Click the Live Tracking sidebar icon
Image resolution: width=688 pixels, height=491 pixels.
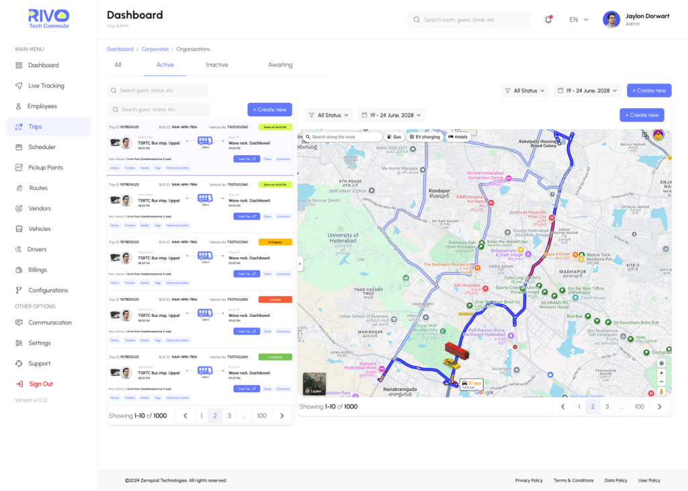(19, 86)
